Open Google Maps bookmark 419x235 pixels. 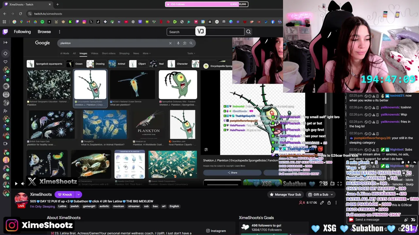21,22
